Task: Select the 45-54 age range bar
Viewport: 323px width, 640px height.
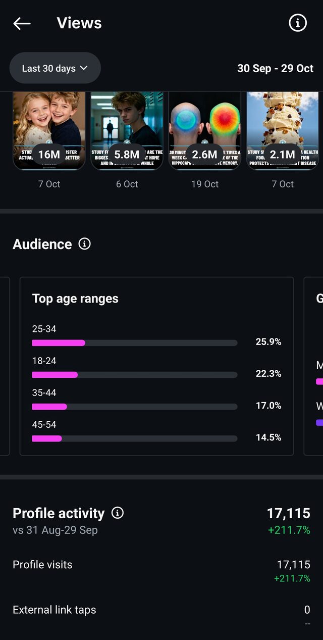Action: coord(135,438)
